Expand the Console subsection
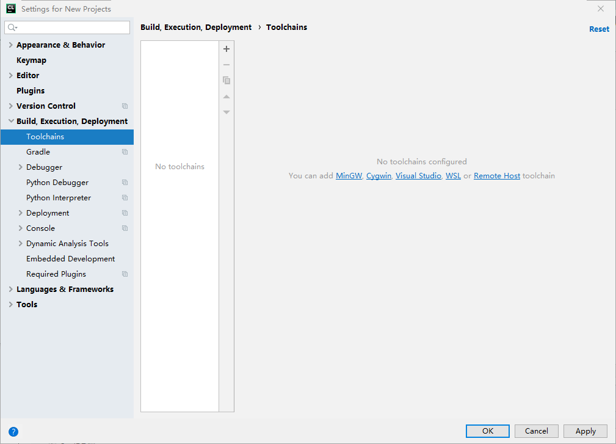This screenshot has width=616, height=444. [x=20, y=228]
